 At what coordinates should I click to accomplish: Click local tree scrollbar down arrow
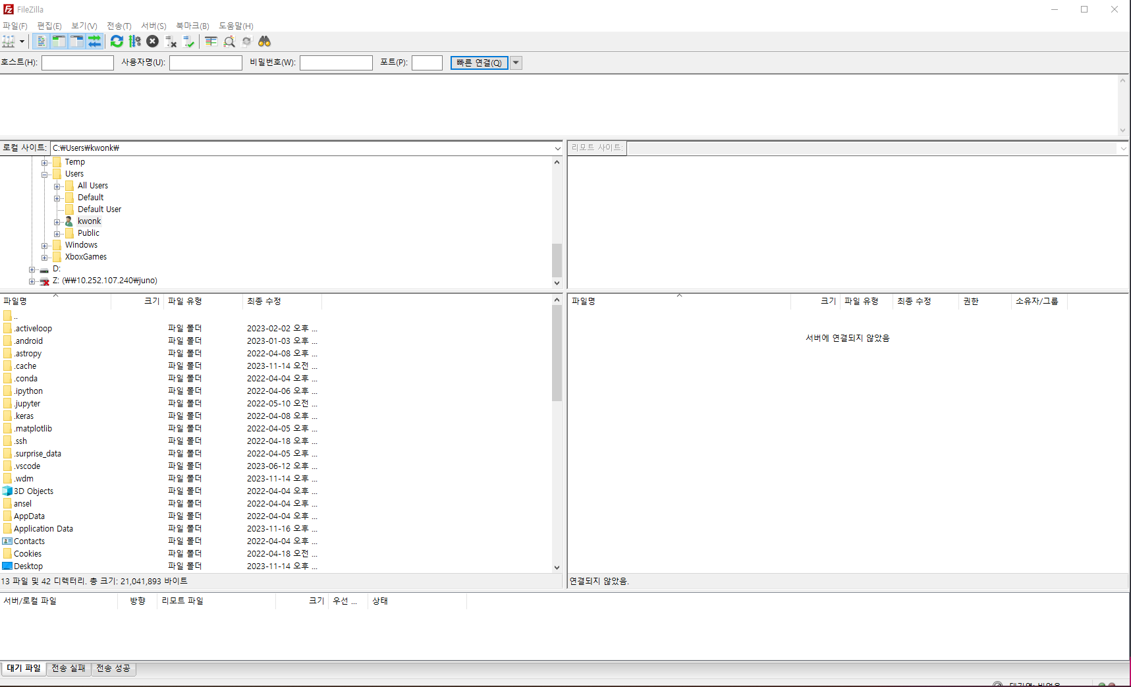point(557,283)
